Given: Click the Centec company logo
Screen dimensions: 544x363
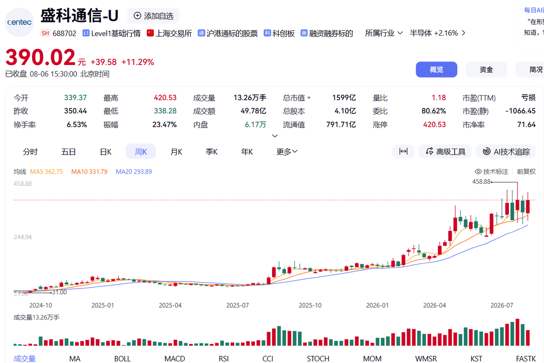Looking at the screenshot, I should [x=20, y=22].
